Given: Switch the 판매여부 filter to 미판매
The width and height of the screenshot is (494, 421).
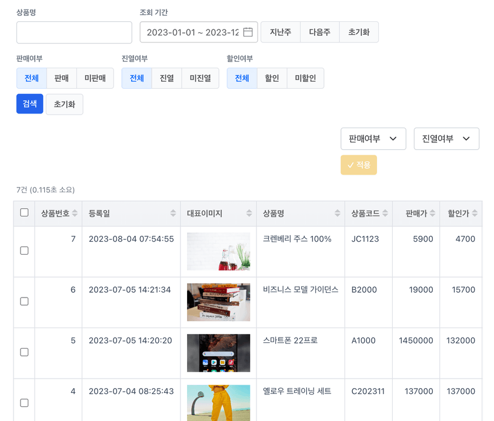Looking at the screenshot, I should click(x=95, y=78).
